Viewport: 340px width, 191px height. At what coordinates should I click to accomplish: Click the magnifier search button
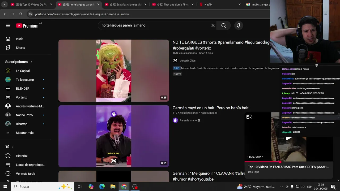[224, 25]
